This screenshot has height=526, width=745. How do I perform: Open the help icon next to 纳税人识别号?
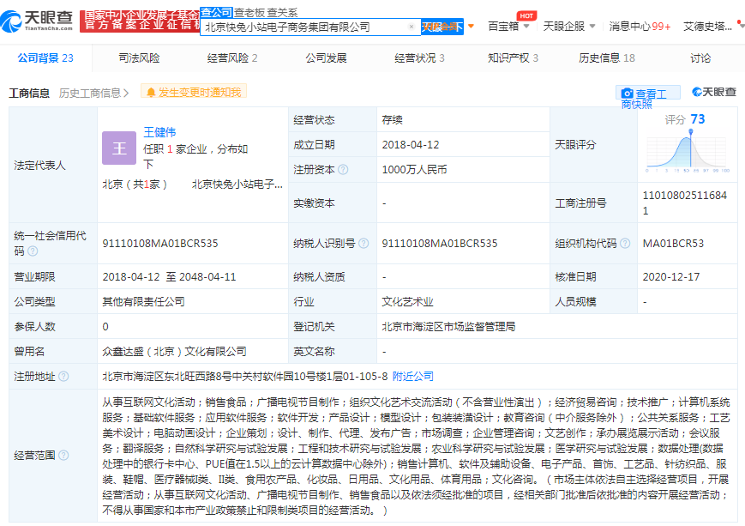coord(363,243)
